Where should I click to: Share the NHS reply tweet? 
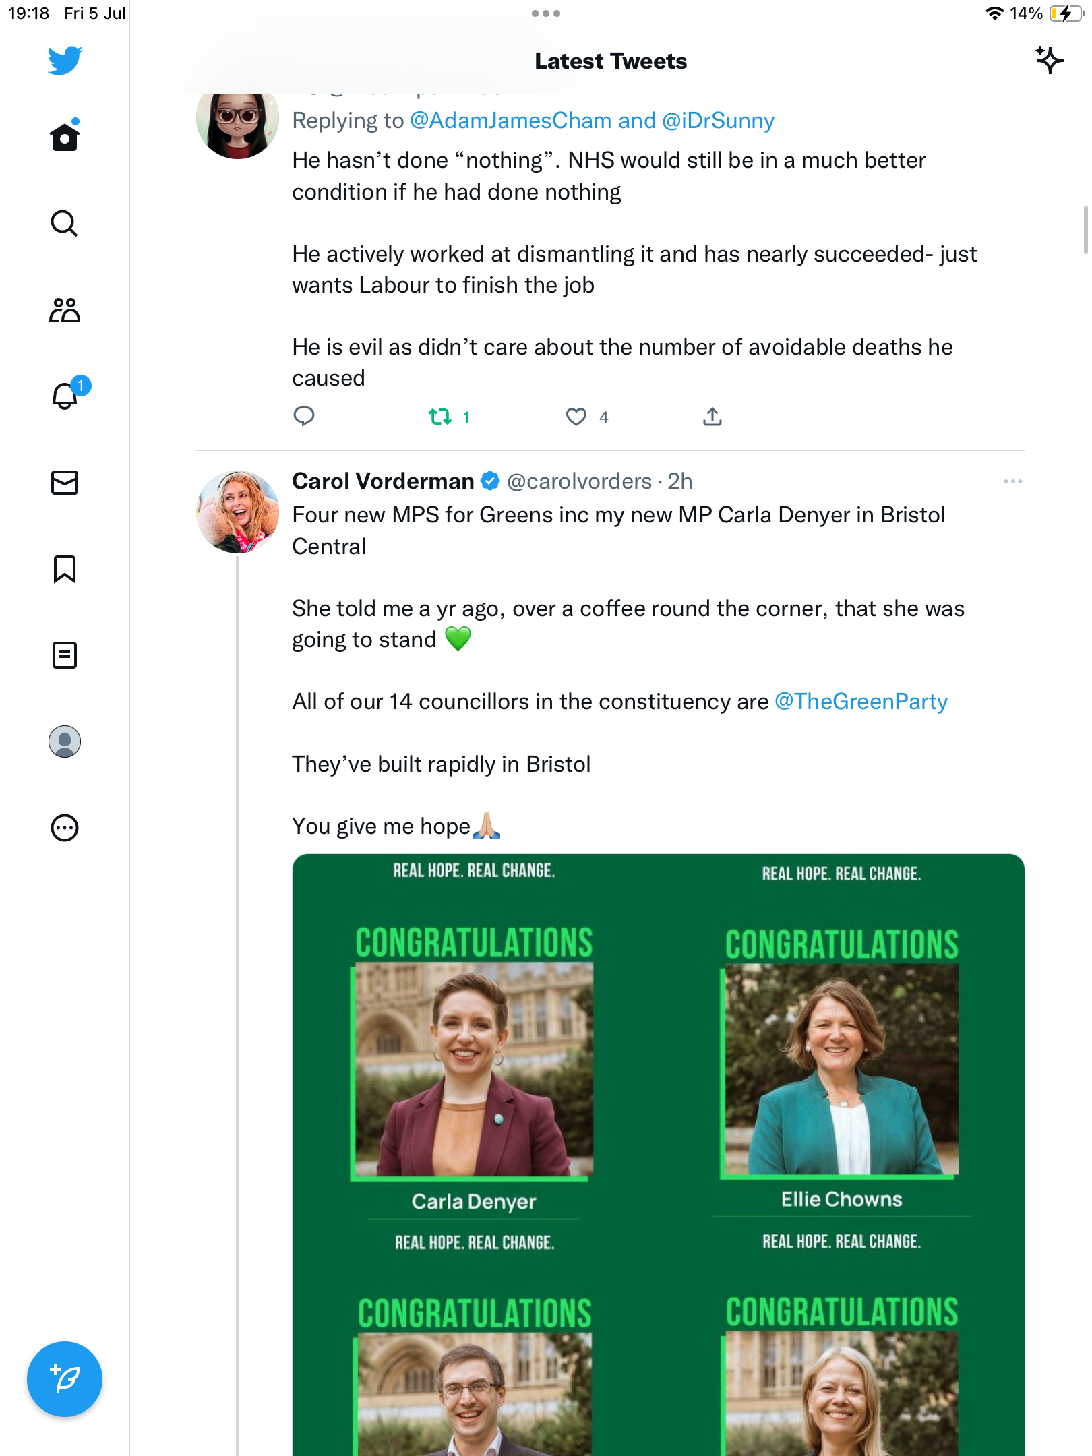coord(712,417)
